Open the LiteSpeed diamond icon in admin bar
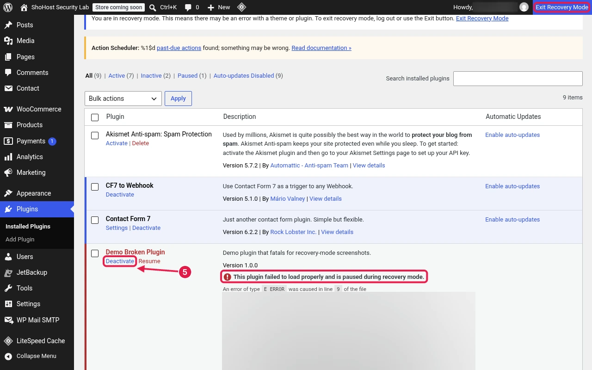Screen dimensions: 592x370 241,7
